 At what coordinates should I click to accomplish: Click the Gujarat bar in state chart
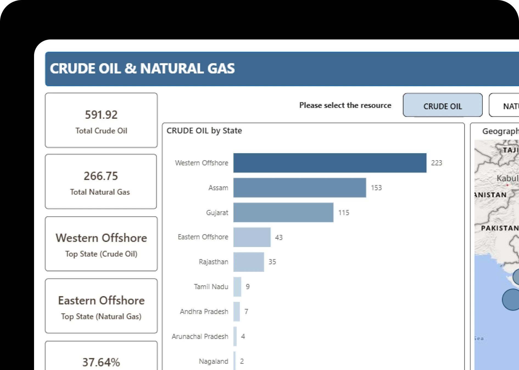[283, 212]
